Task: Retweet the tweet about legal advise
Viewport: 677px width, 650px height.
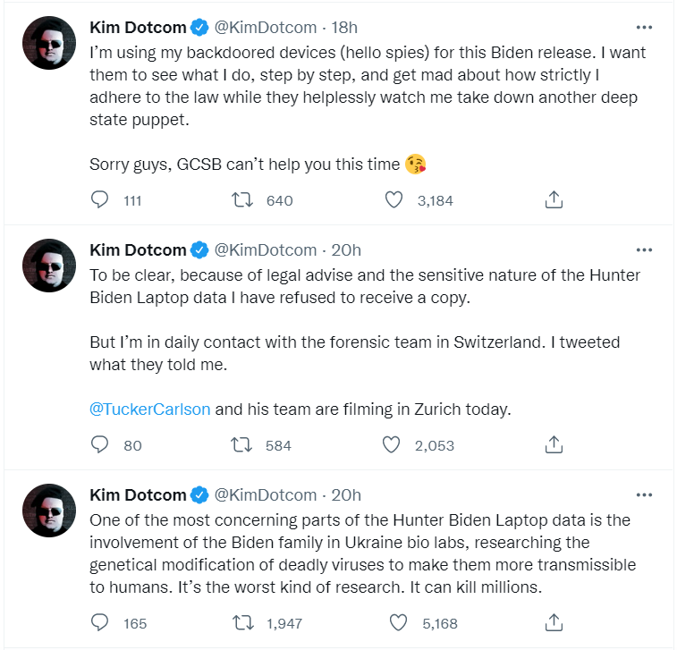Action: click(241, 444)
